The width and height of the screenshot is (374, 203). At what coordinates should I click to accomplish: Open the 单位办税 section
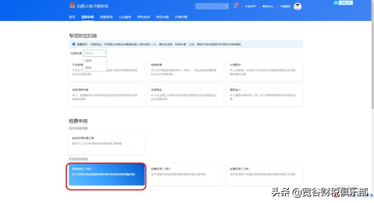coord(162,16)
